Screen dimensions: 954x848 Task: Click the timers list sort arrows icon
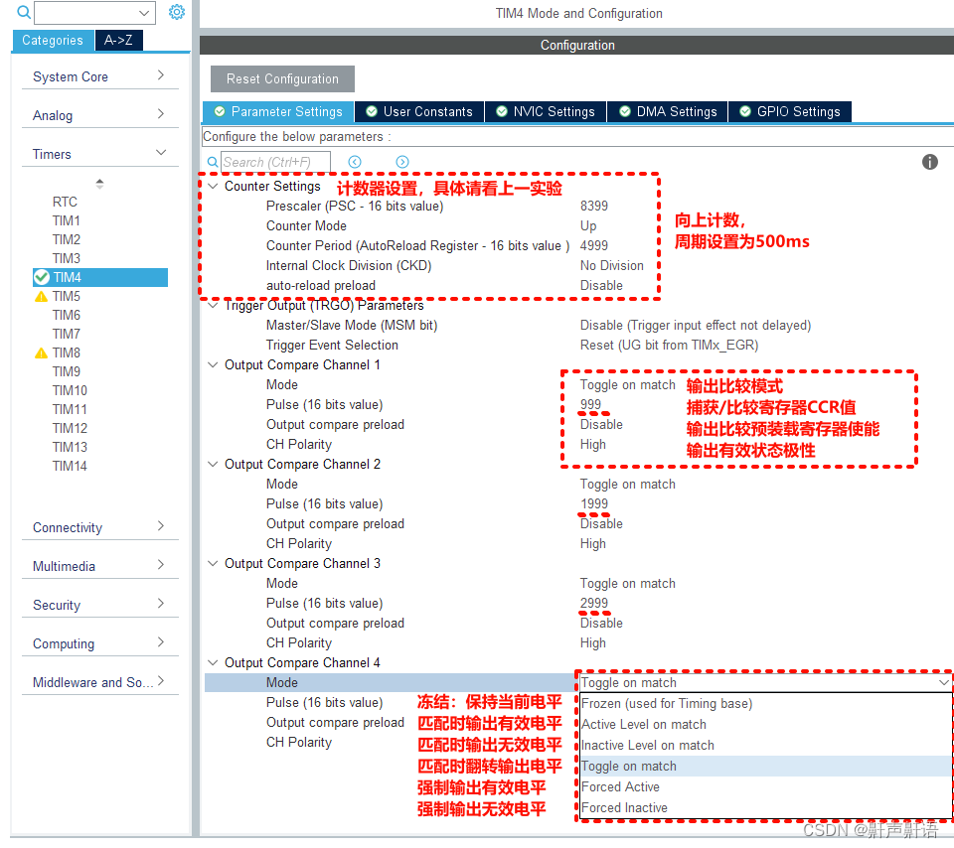click(99, 184)
